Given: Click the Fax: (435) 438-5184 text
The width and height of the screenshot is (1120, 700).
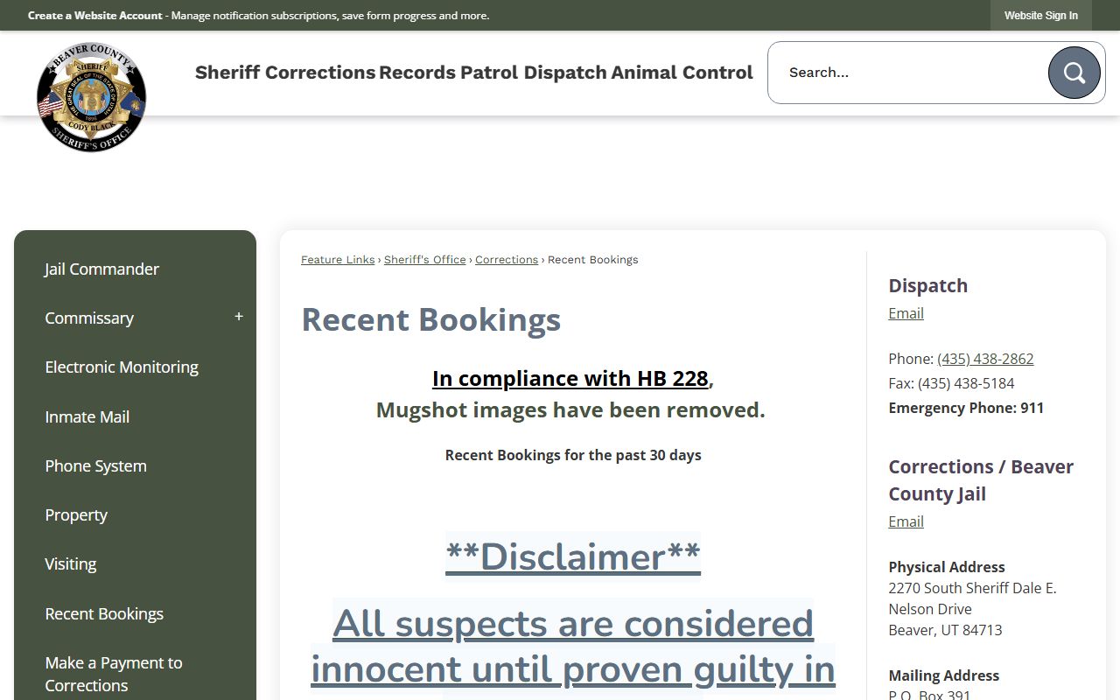Looking at the screenshot, I should (x=951, y=383).
